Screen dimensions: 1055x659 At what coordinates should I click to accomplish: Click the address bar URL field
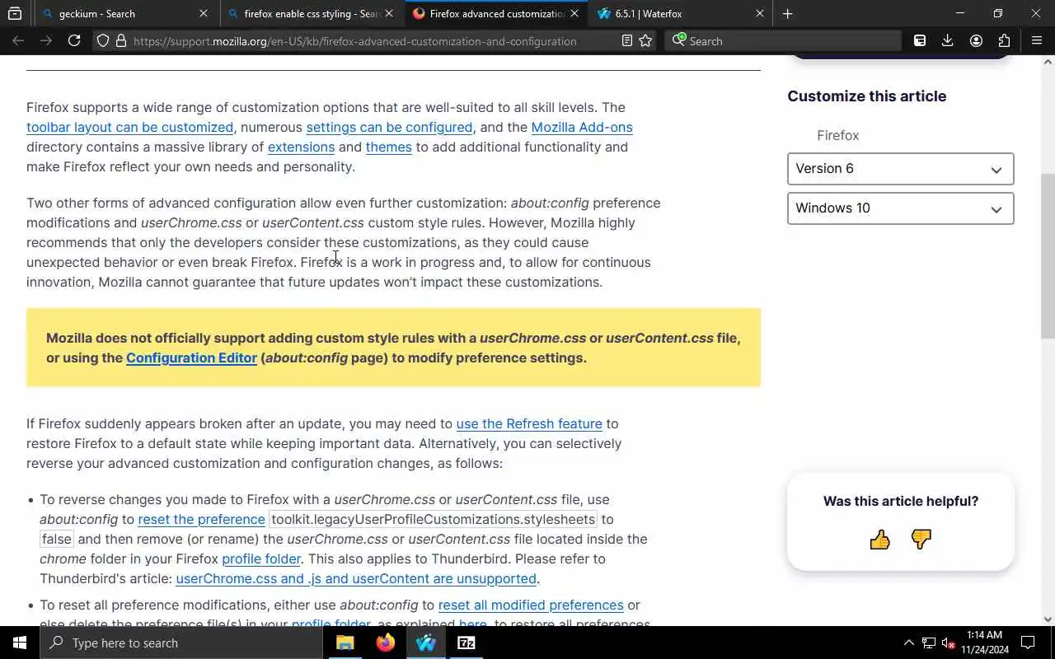click(354, 40)
